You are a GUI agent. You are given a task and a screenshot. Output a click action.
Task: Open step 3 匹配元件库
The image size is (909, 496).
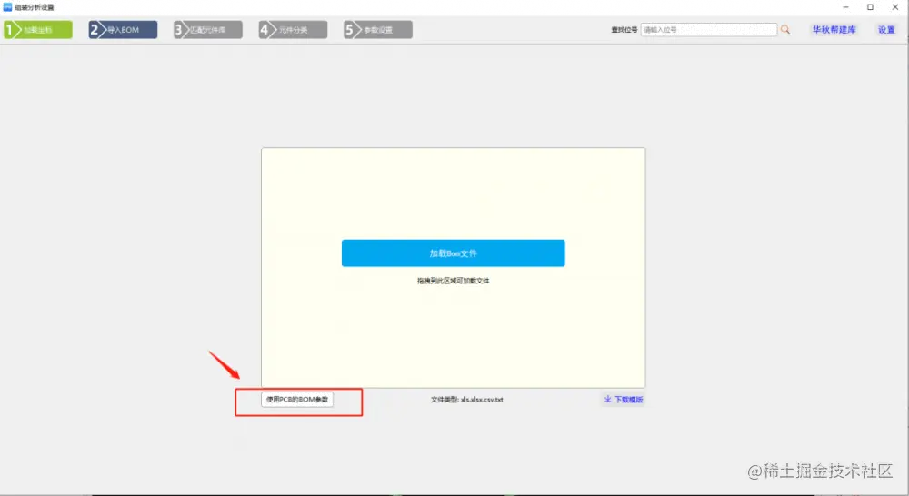pos(208,30)
